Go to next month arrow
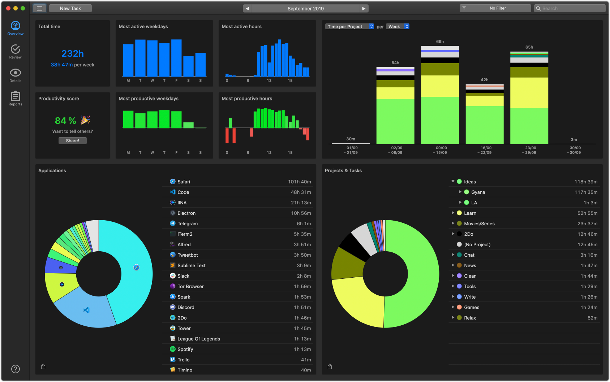 coord(364,8)
